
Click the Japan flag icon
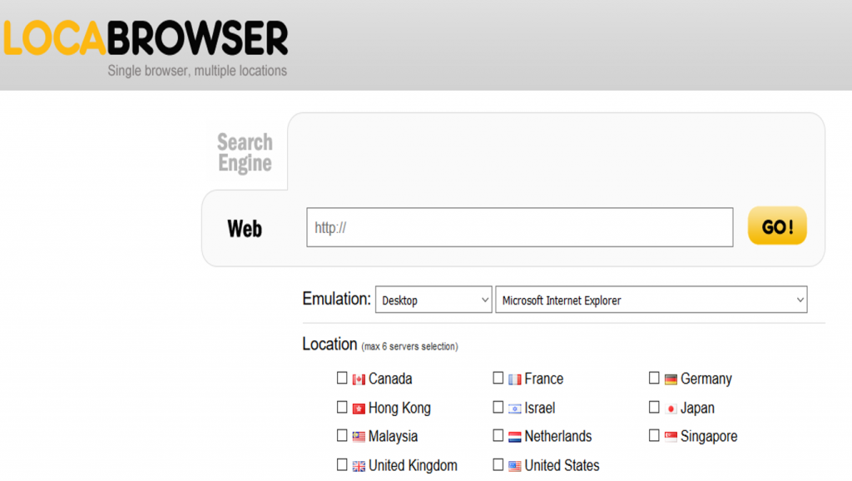click(669, 408)
